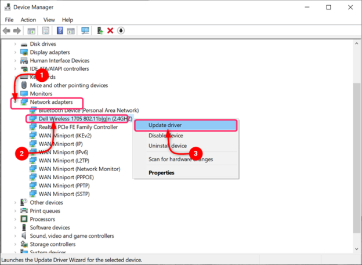Choose Uninstall device from context menu
362x265 pixels.
(186, 146)
